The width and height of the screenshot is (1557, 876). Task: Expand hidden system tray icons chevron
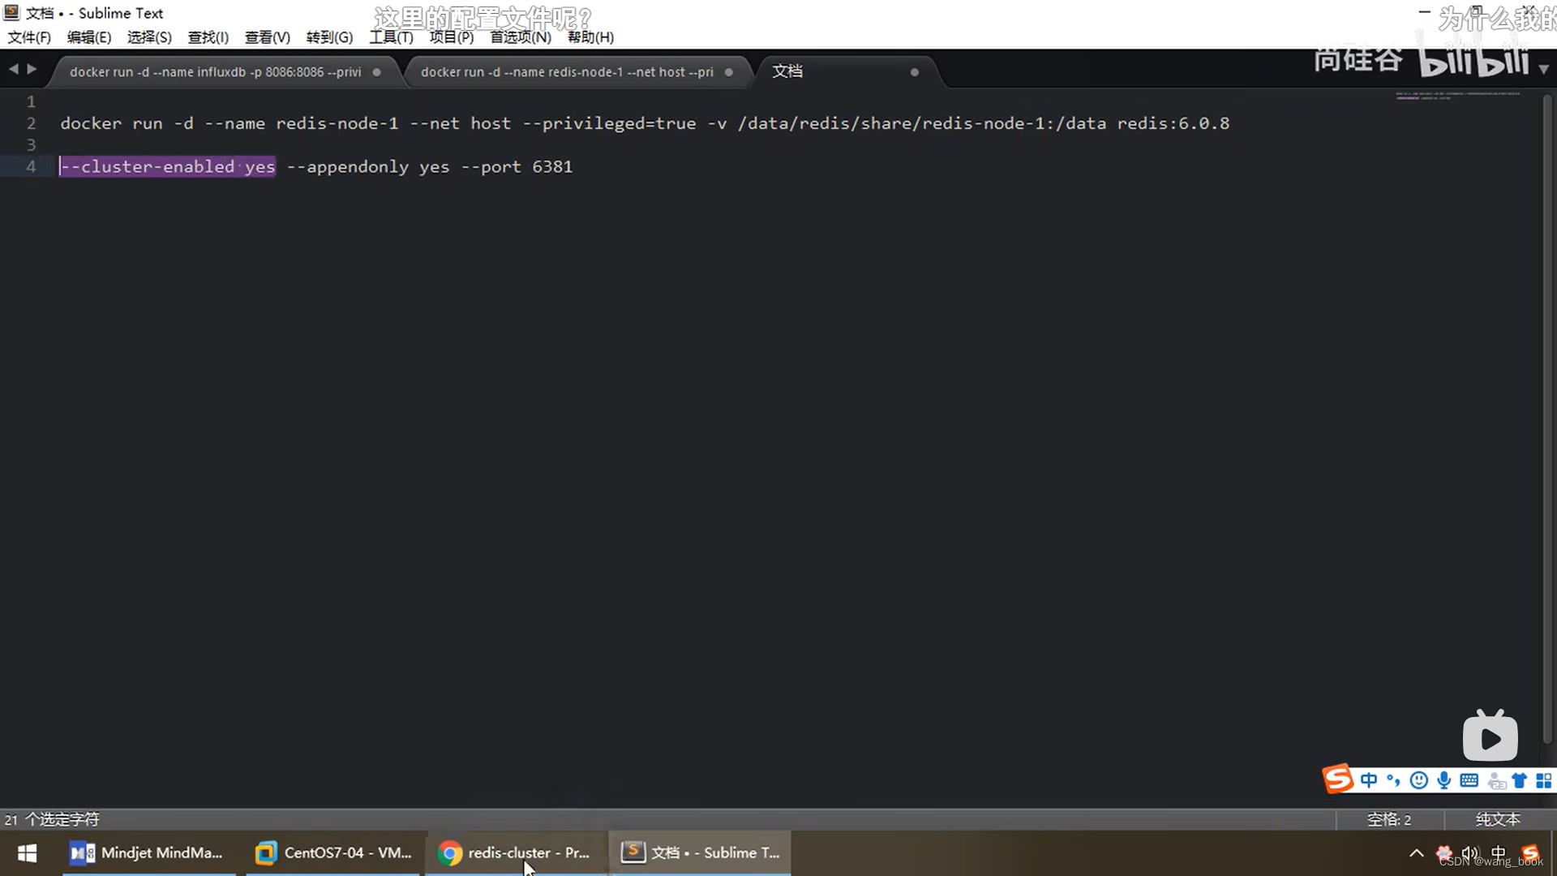pos(1416,852)
